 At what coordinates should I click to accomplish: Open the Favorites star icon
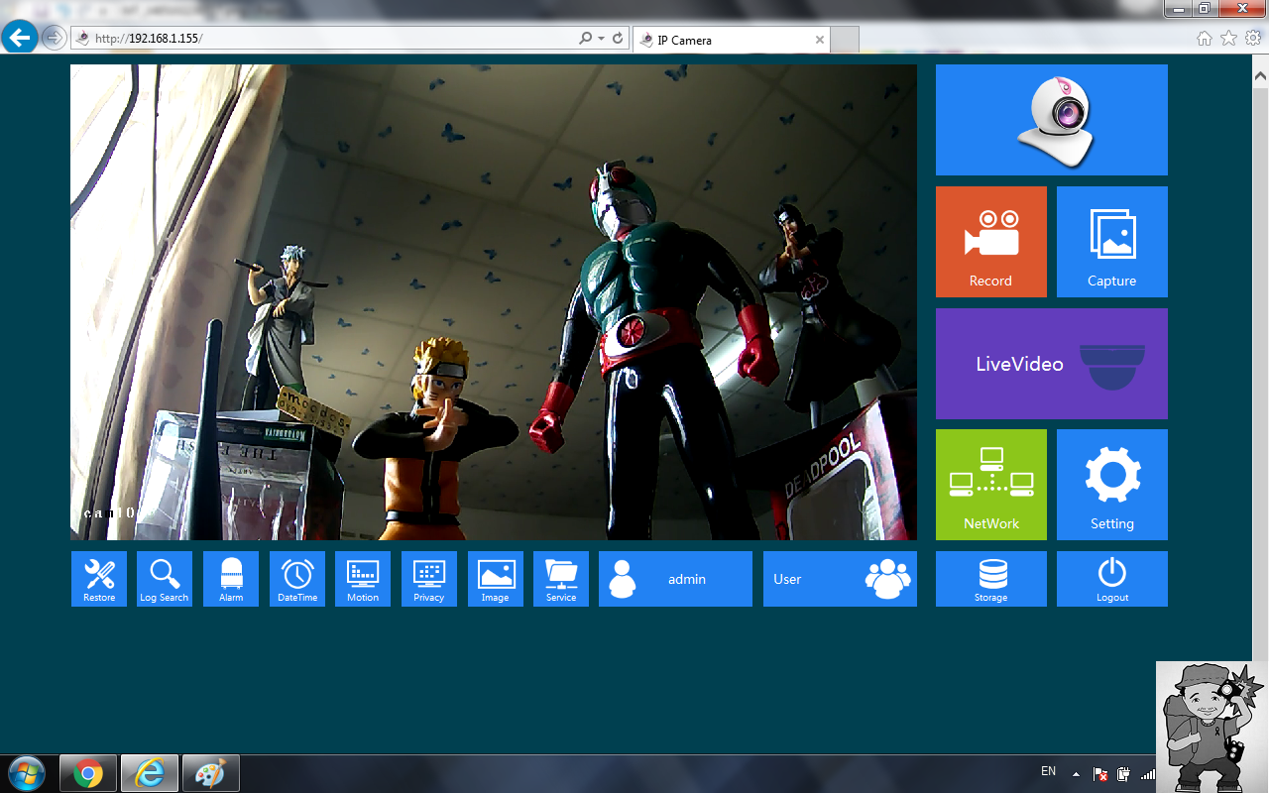(x=1229, y=39)
